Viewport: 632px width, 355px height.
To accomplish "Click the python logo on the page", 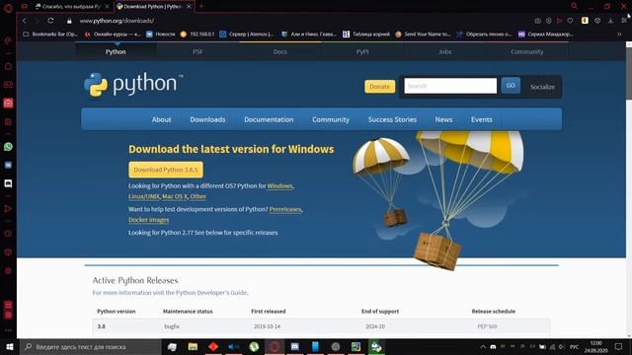I will coord(133,85).
